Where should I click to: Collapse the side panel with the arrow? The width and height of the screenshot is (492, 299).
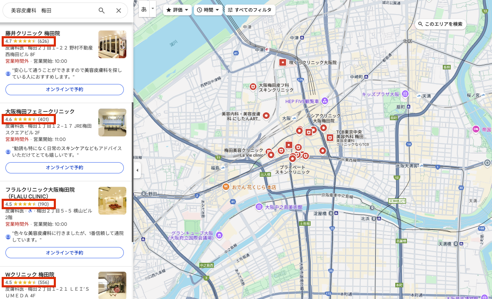tap(137, 171)
